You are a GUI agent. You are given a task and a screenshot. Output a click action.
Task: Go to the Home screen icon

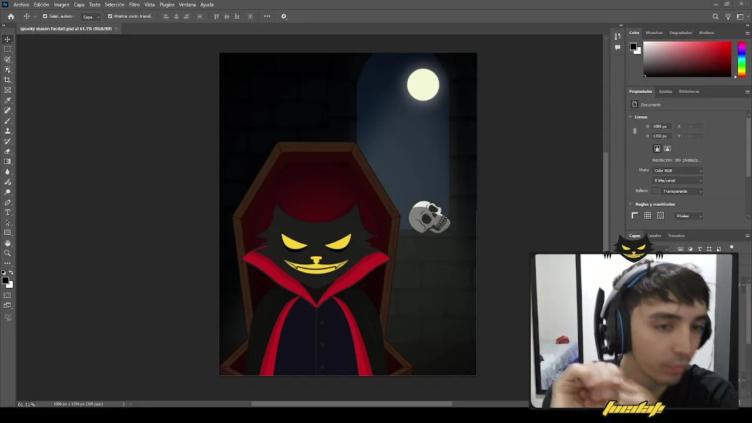click(11, 16)
